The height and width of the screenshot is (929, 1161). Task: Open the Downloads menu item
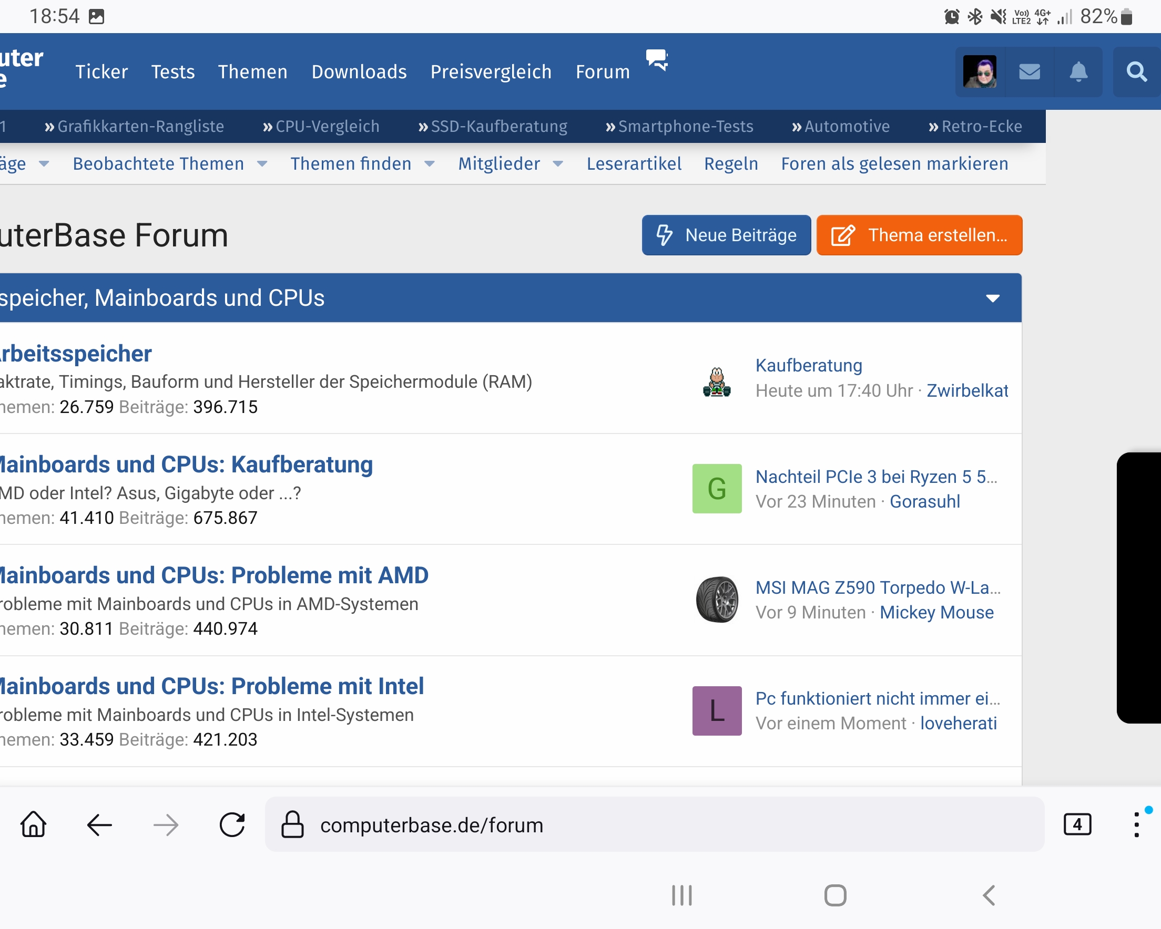click(x=359, y=71)
